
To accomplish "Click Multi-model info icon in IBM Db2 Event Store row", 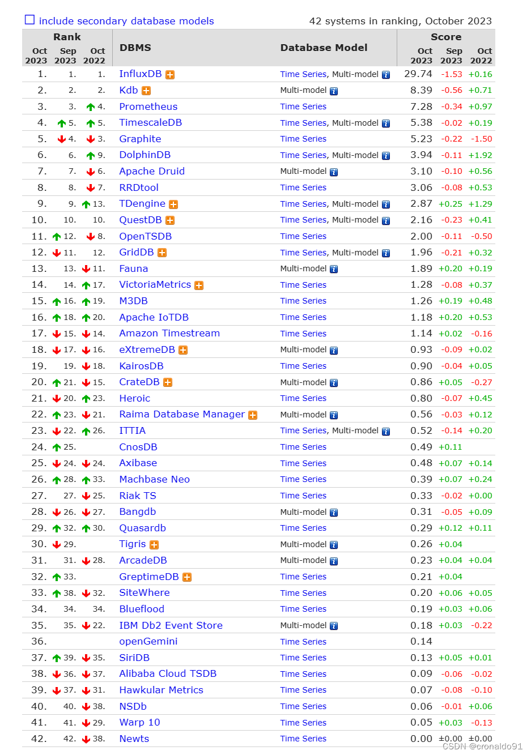I will (334, 626).
